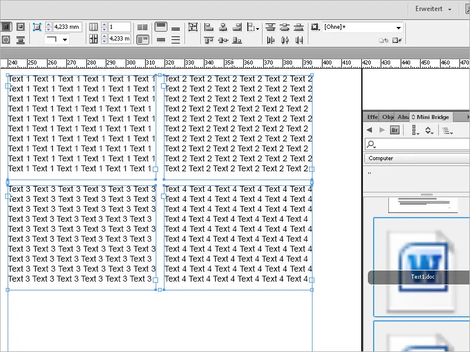Click the gutter width field
The image size is (470, 352).
pos(119,39)
